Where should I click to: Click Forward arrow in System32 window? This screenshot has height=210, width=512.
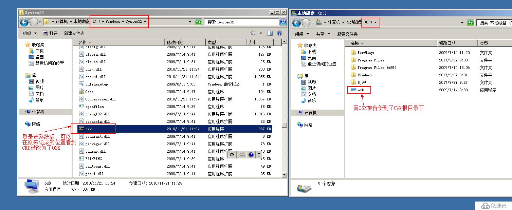[x=34, y=22]
